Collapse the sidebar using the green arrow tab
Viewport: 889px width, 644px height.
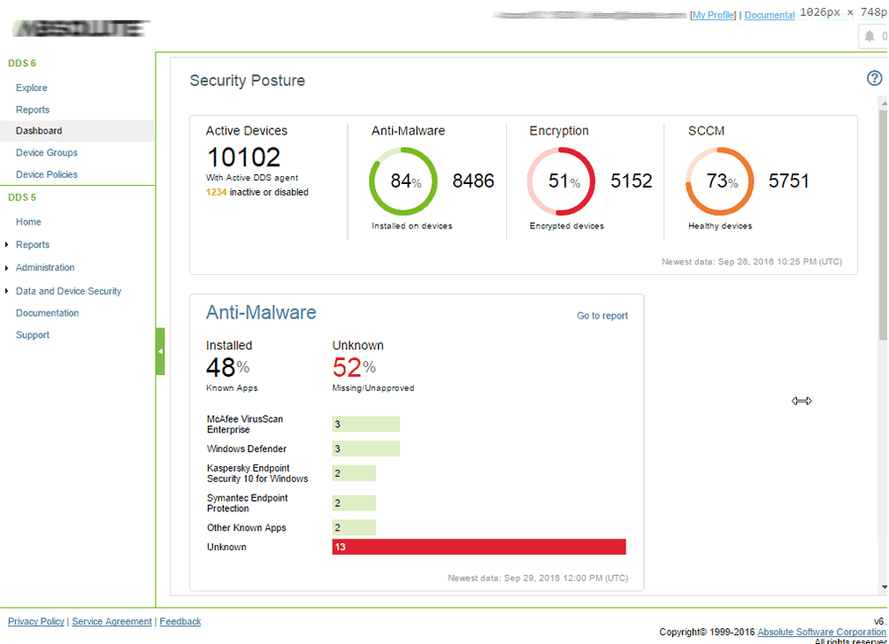(160, 350)
